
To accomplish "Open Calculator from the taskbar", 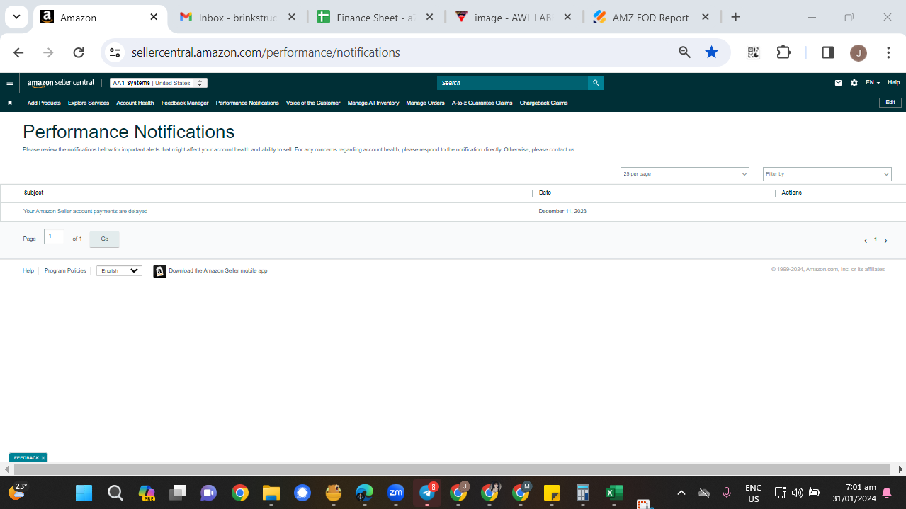I will coord(583,492).
